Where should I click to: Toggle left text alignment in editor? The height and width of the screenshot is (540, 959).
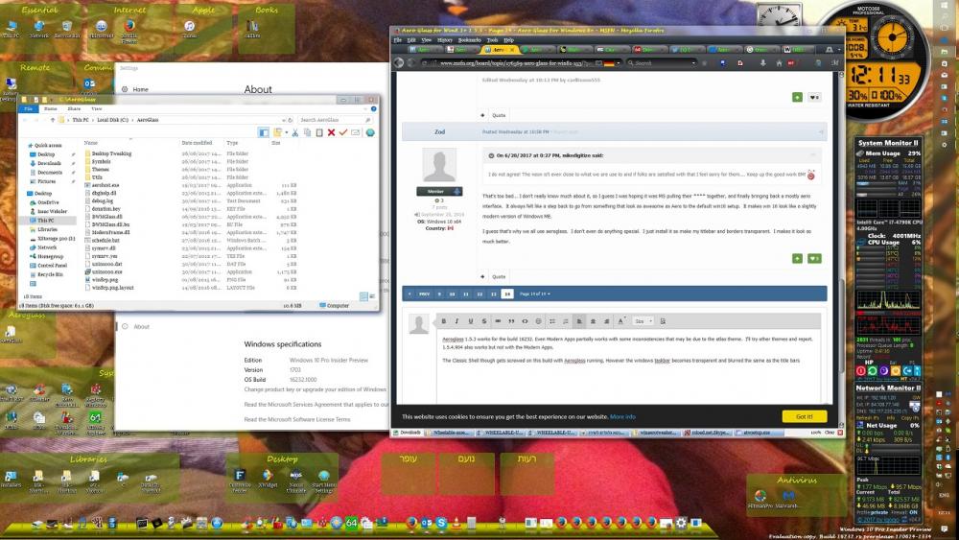click(x=579, y=321)
